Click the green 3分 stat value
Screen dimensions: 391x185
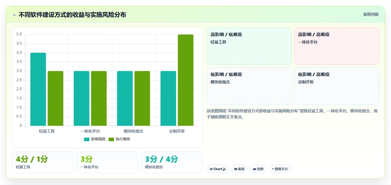click(86, 159)
